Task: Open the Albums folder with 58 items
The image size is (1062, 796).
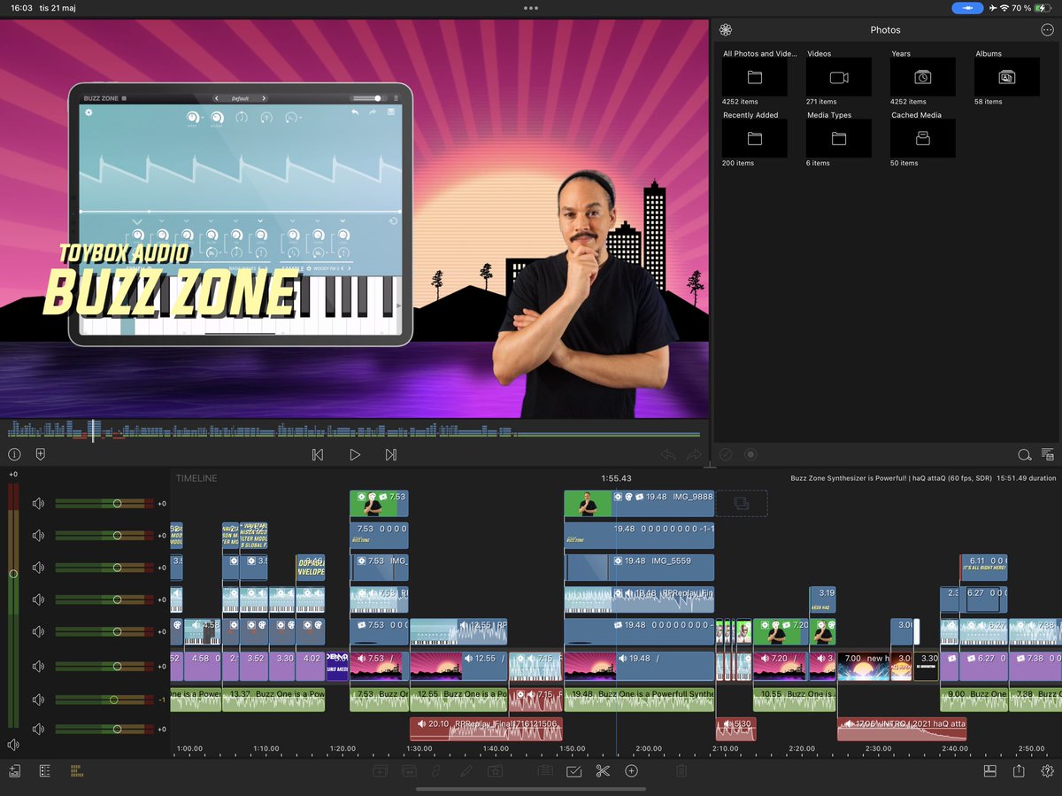Action: pyautogui.click(x=1006, y=77)
